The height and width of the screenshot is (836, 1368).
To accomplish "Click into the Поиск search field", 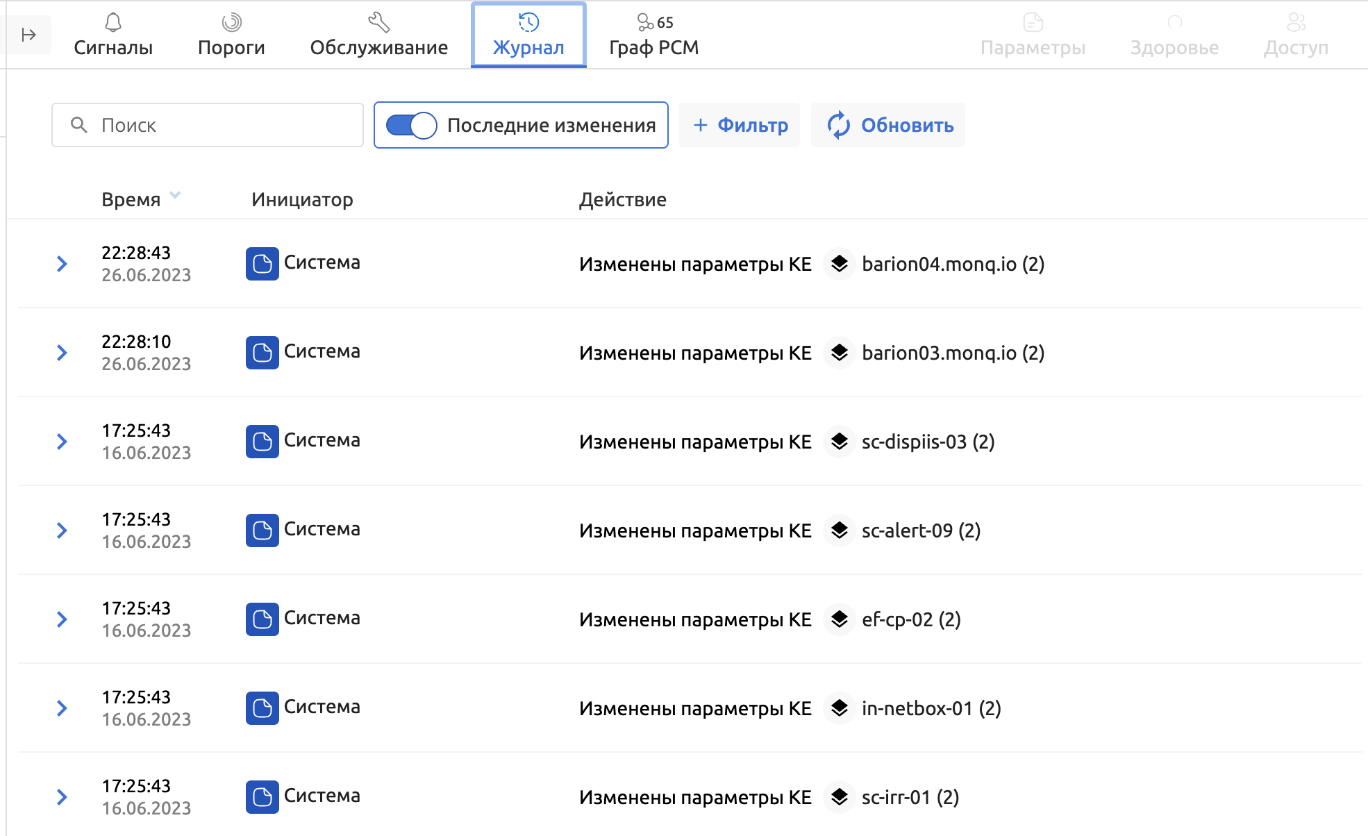I will (x=222, y=126).
